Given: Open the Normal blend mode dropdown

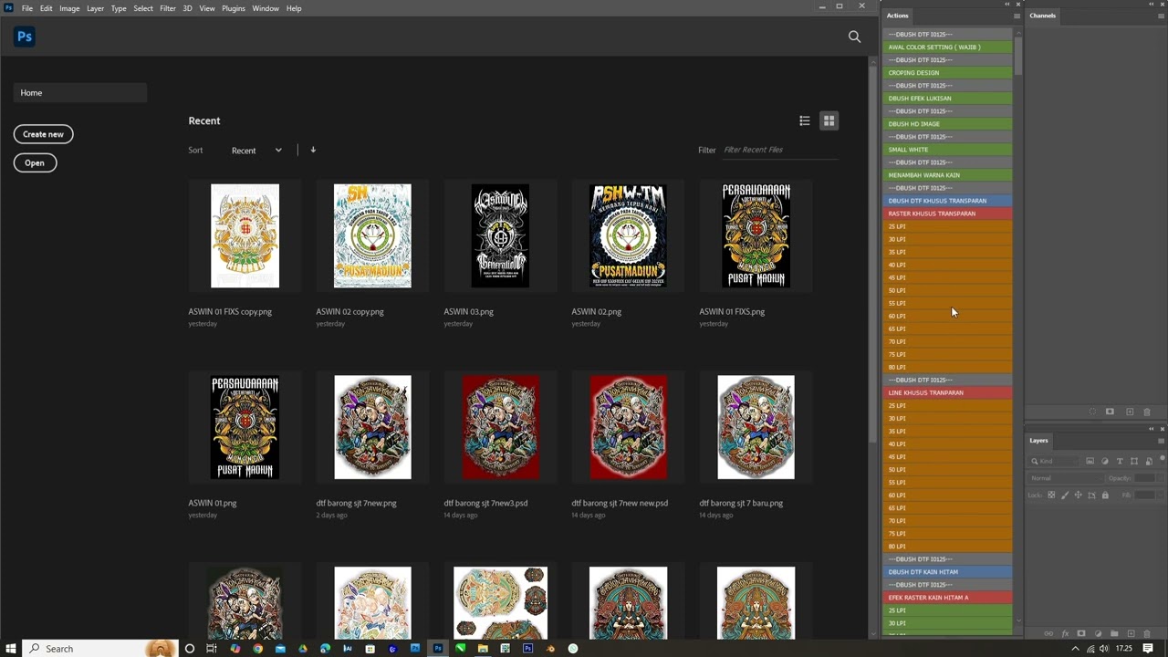Looking at the screenshot, I should click(x=1066, y=478).
